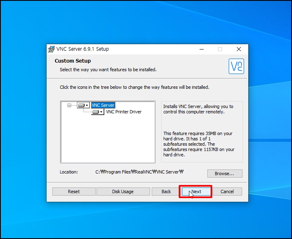Click the Next button
Image resolution: width=292 pixels, height=239 pixels.
pos(196,192)
